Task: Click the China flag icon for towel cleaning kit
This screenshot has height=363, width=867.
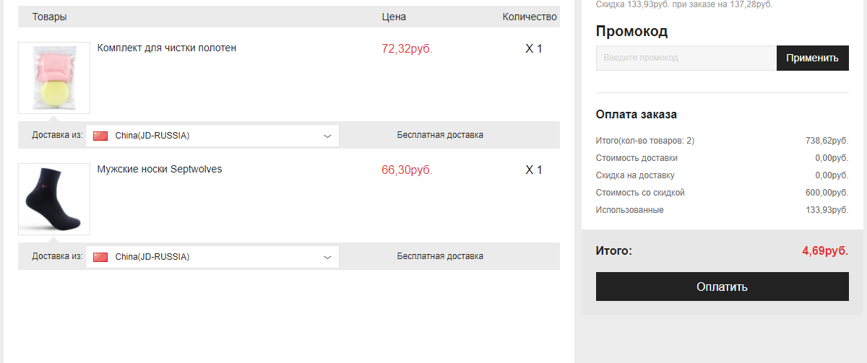Action: point(100,136)
